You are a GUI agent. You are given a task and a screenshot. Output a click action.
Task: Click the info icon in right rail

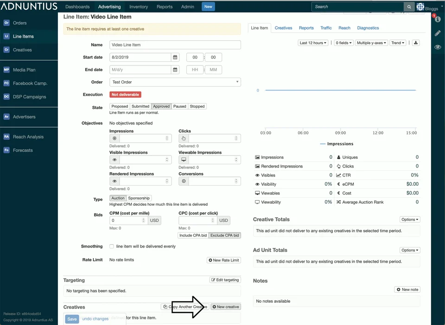click(x=438, y=19)
